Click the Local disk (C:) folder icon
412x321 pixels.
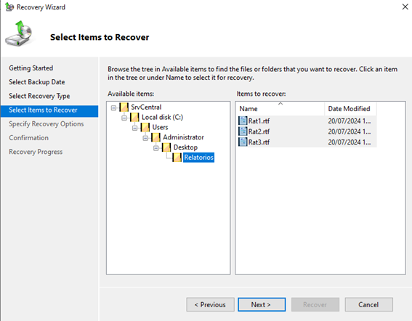point(134,117)
